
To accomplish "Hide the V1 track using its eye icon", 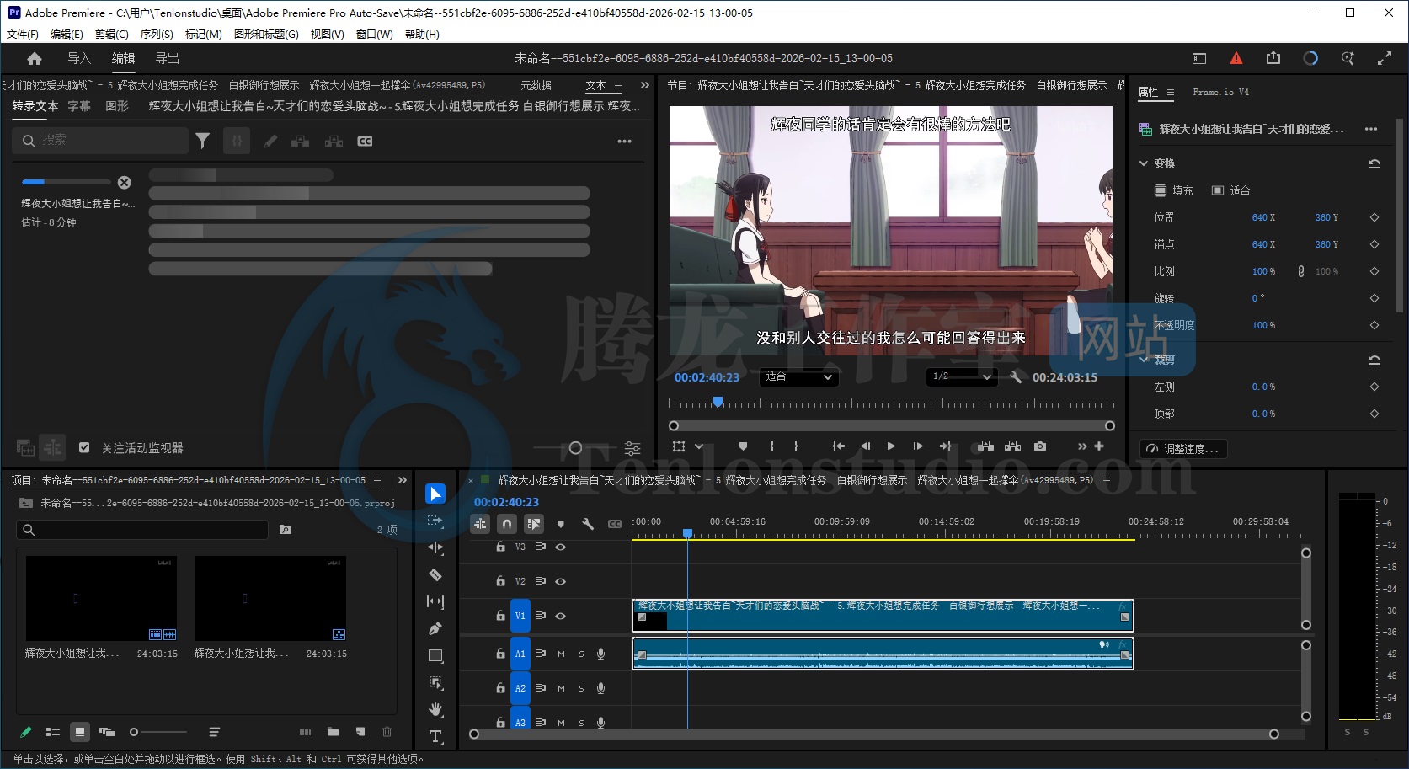I will 560,616.
